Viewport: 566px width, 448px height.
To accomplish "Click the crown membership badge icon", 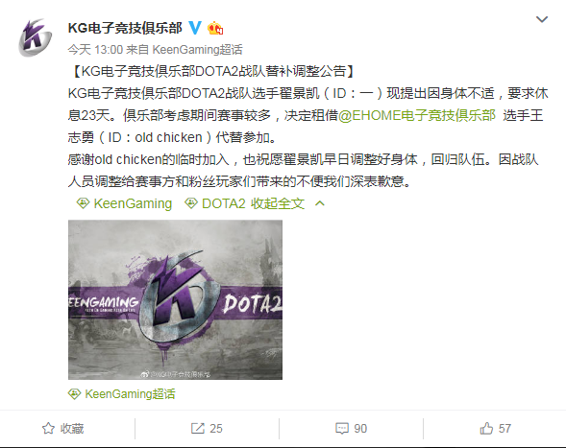I will (x=215, y=28).
